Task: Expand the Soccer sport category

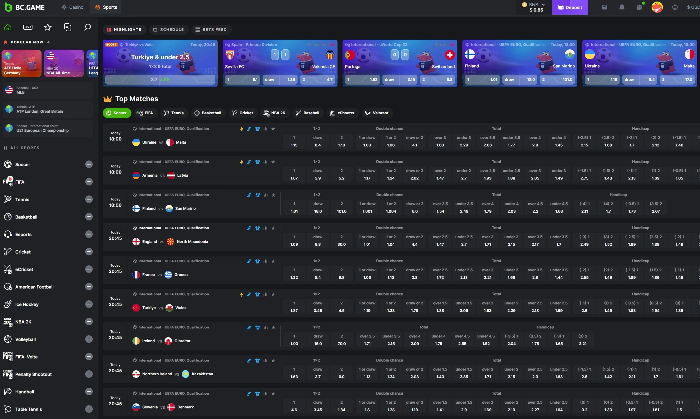Action: point(89,164)
